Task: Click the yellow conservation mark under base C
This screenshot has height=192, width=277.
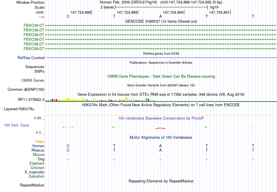Action: (68, 127)
